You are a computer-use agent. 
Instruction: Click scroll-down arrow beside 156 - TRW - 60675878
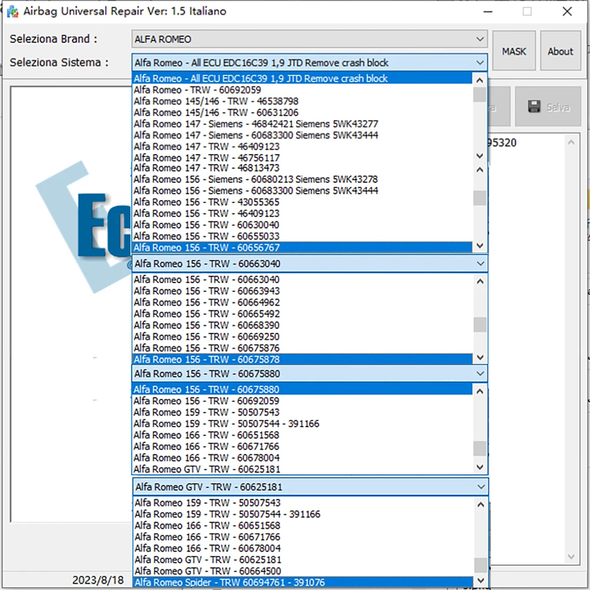480,357
